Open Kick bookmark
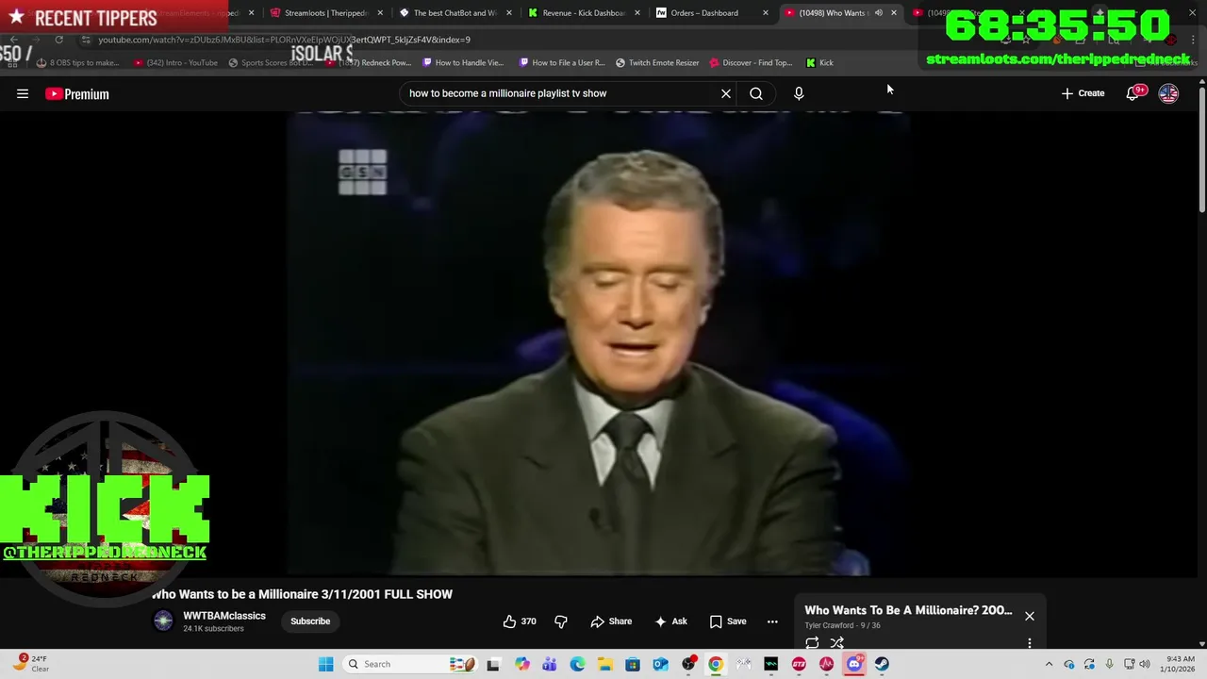This screenshot has width=1207, height=679. [x=819, y=62]
